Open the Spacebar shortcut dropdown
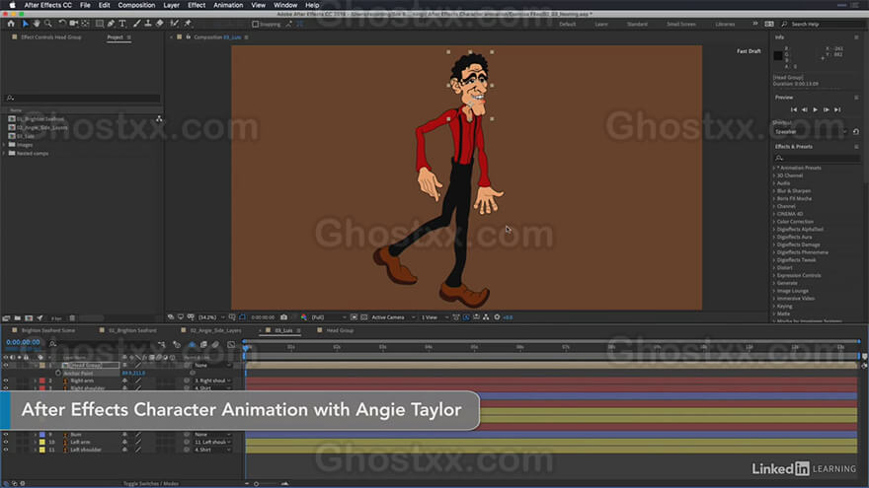The width and height of the screenshot is (869, 488). [811, 132]
